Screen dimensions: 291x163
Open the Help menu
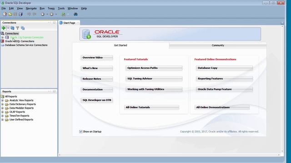(x=84, y=8)
